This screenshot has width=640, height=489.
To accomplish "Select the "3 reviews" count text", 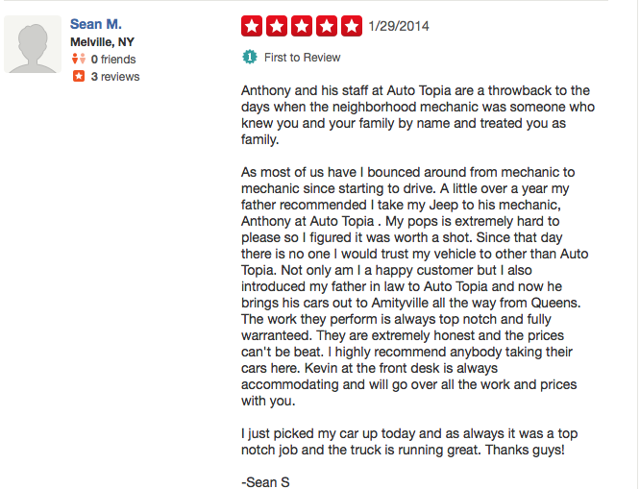I will pos(115,77).
